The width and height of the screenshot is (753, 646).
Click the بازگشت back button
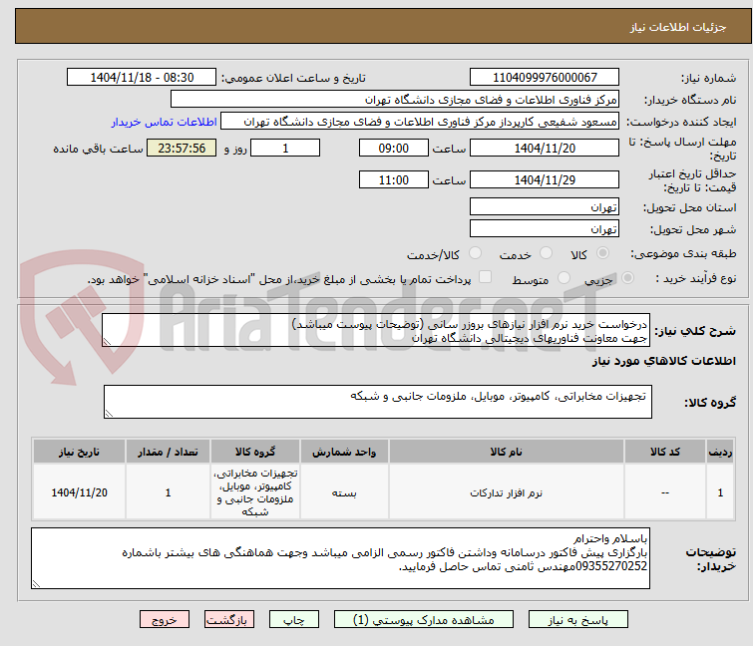click(228, 619)
